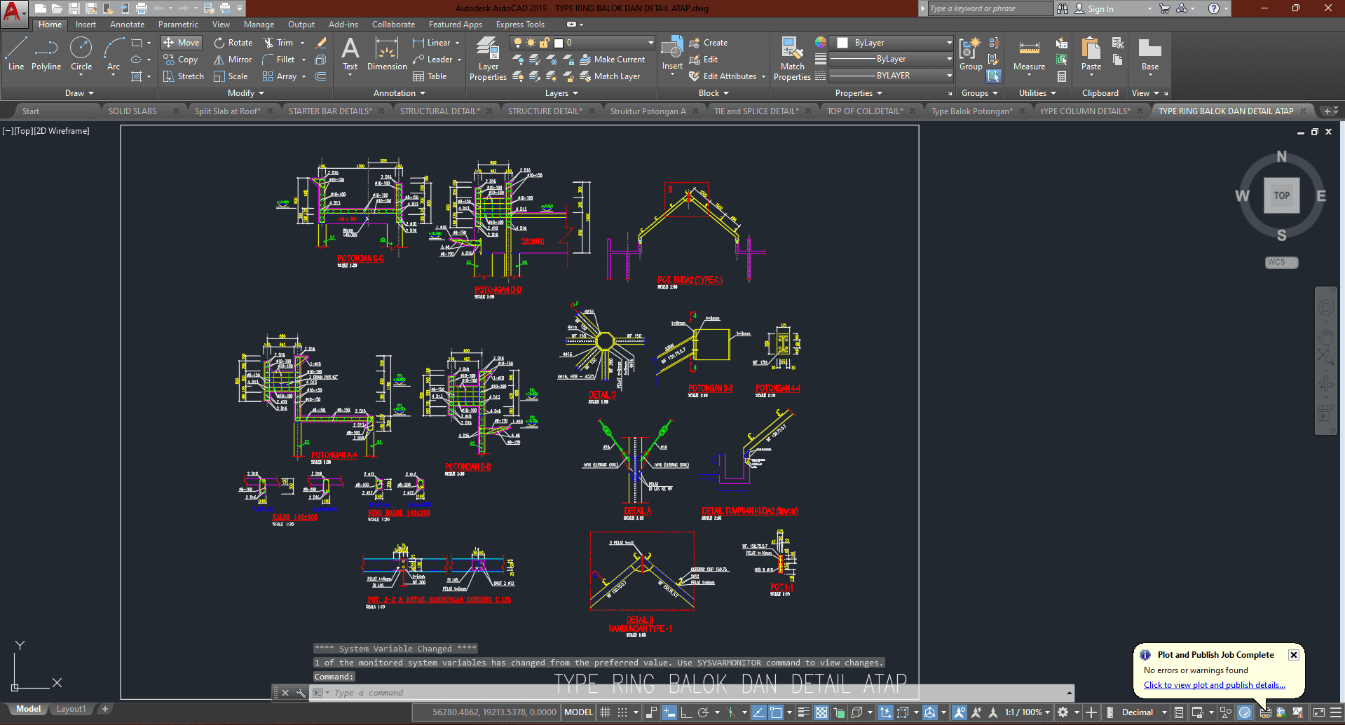Image resolution: width=1345 pixels, height=725 pixels.
Task: Click the plot and publish details link
Action: coord(1214,685)
